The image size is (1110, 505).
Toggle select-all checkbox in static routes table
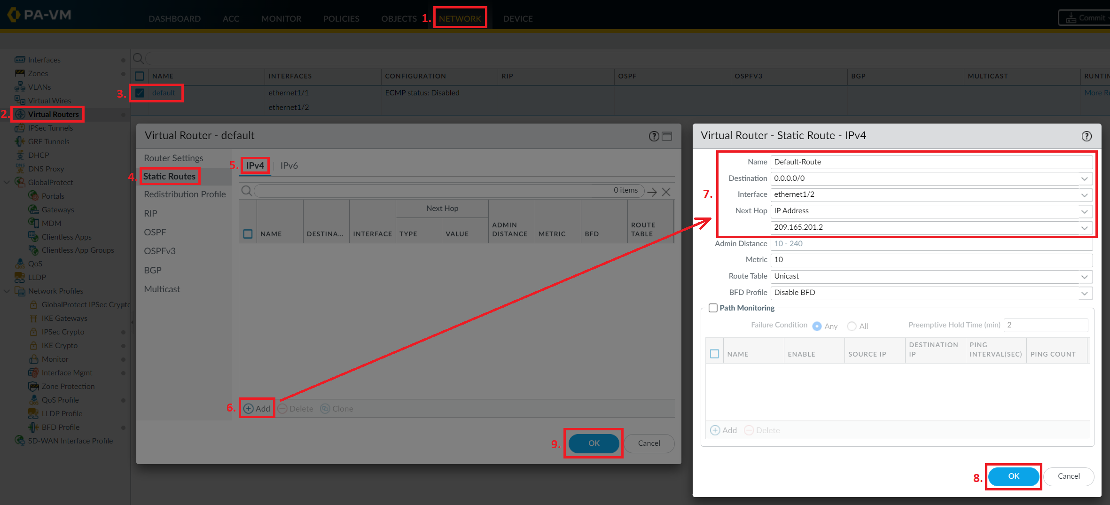point(248,234)
